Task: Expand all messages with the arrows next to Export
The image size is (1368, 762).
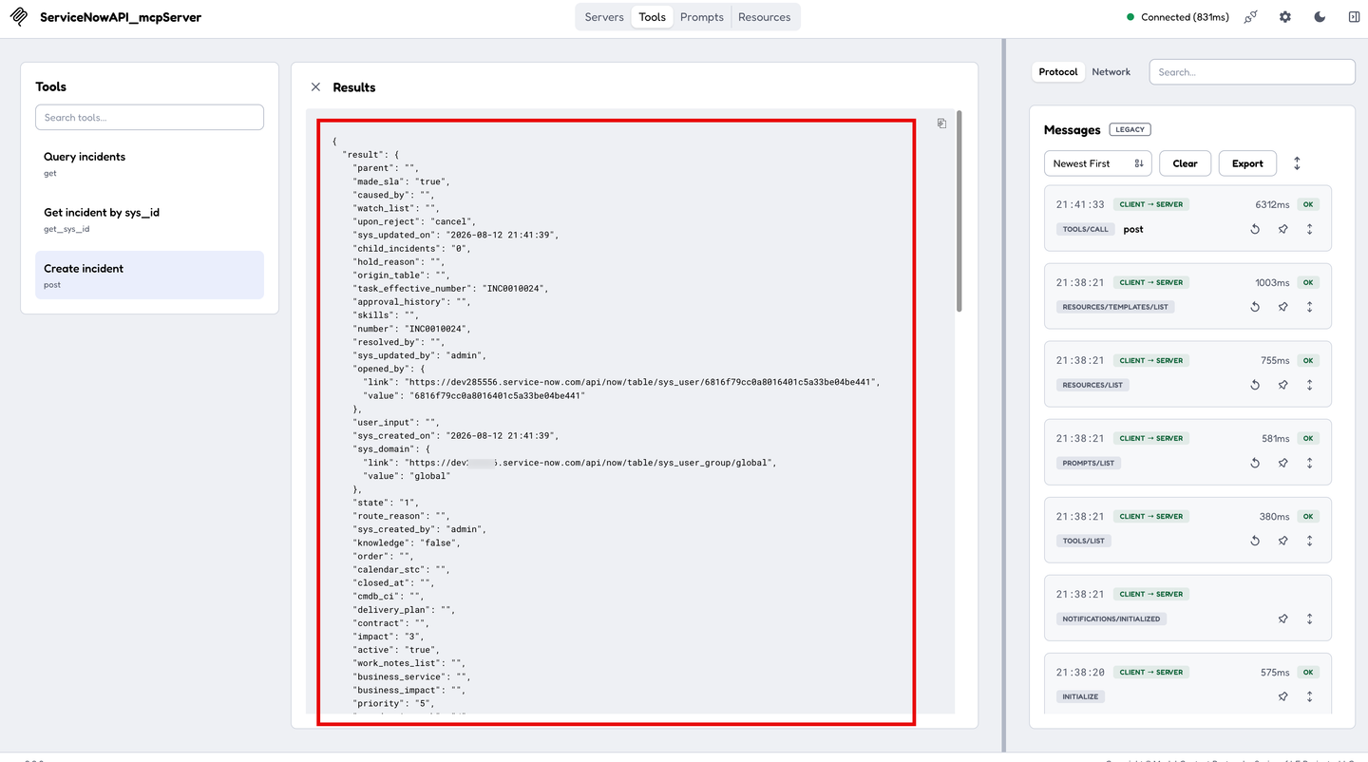Action: 1297,163
